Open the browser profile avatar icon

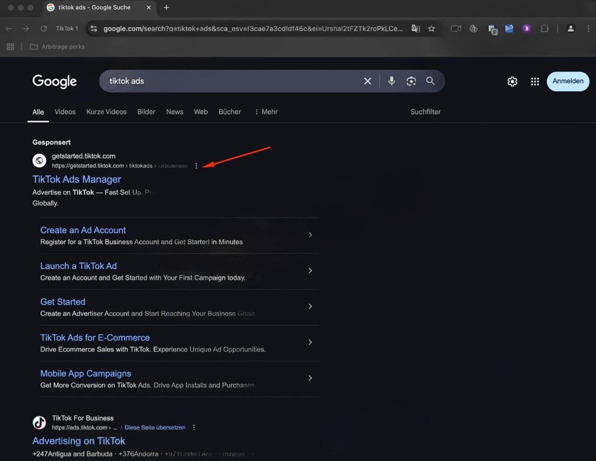pos(570,29)
